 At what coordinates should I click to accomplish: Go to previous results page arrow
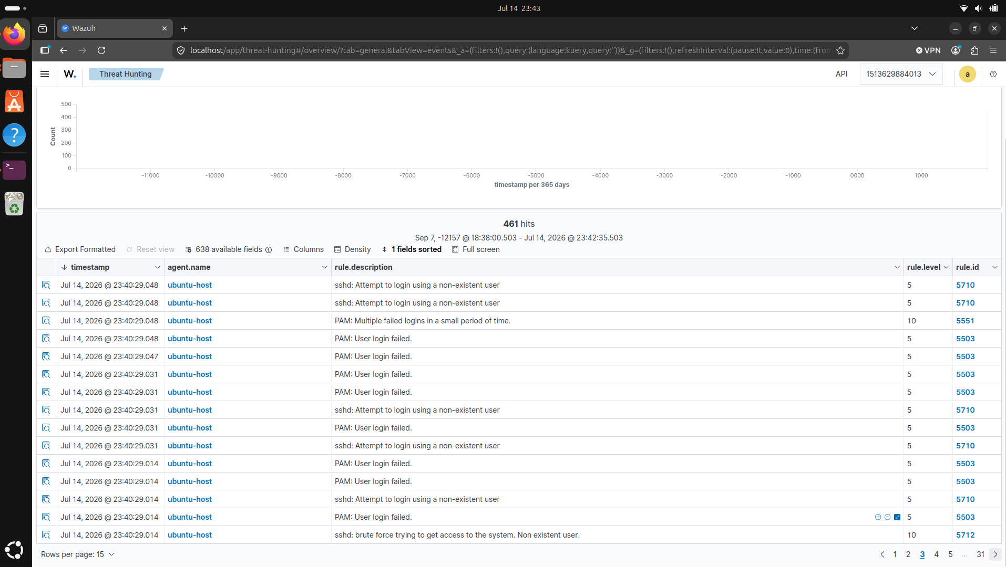pos(882,554)
